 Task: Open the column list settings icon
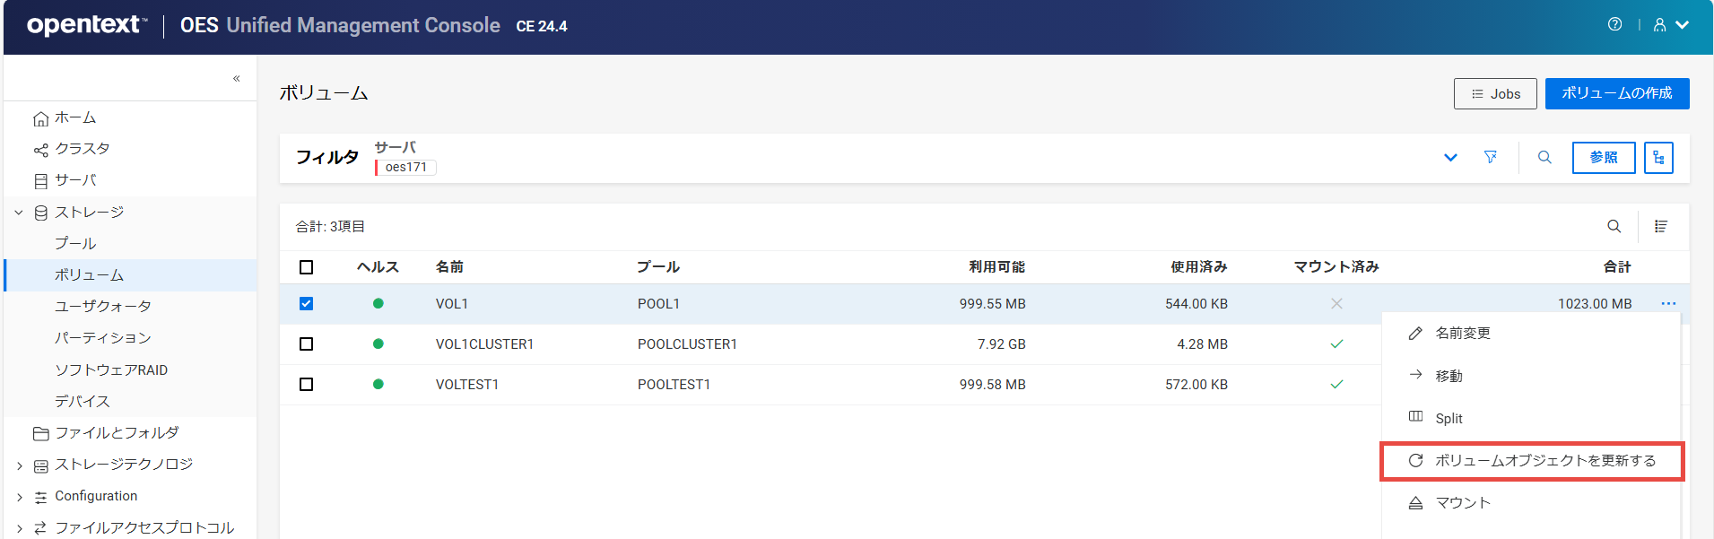pos(1660,227)
